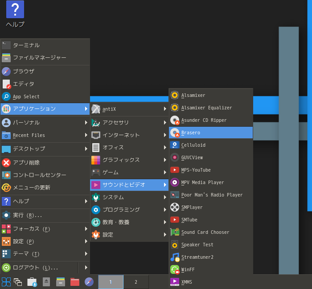Open the 設定 category in applications submenu

click(129, 235)
